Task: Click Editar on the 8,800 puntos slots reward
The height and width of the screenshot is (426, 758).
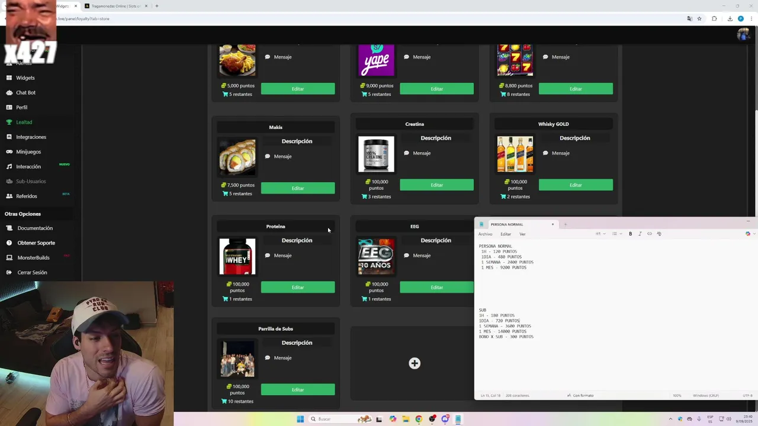Action: tap(576, 89)
